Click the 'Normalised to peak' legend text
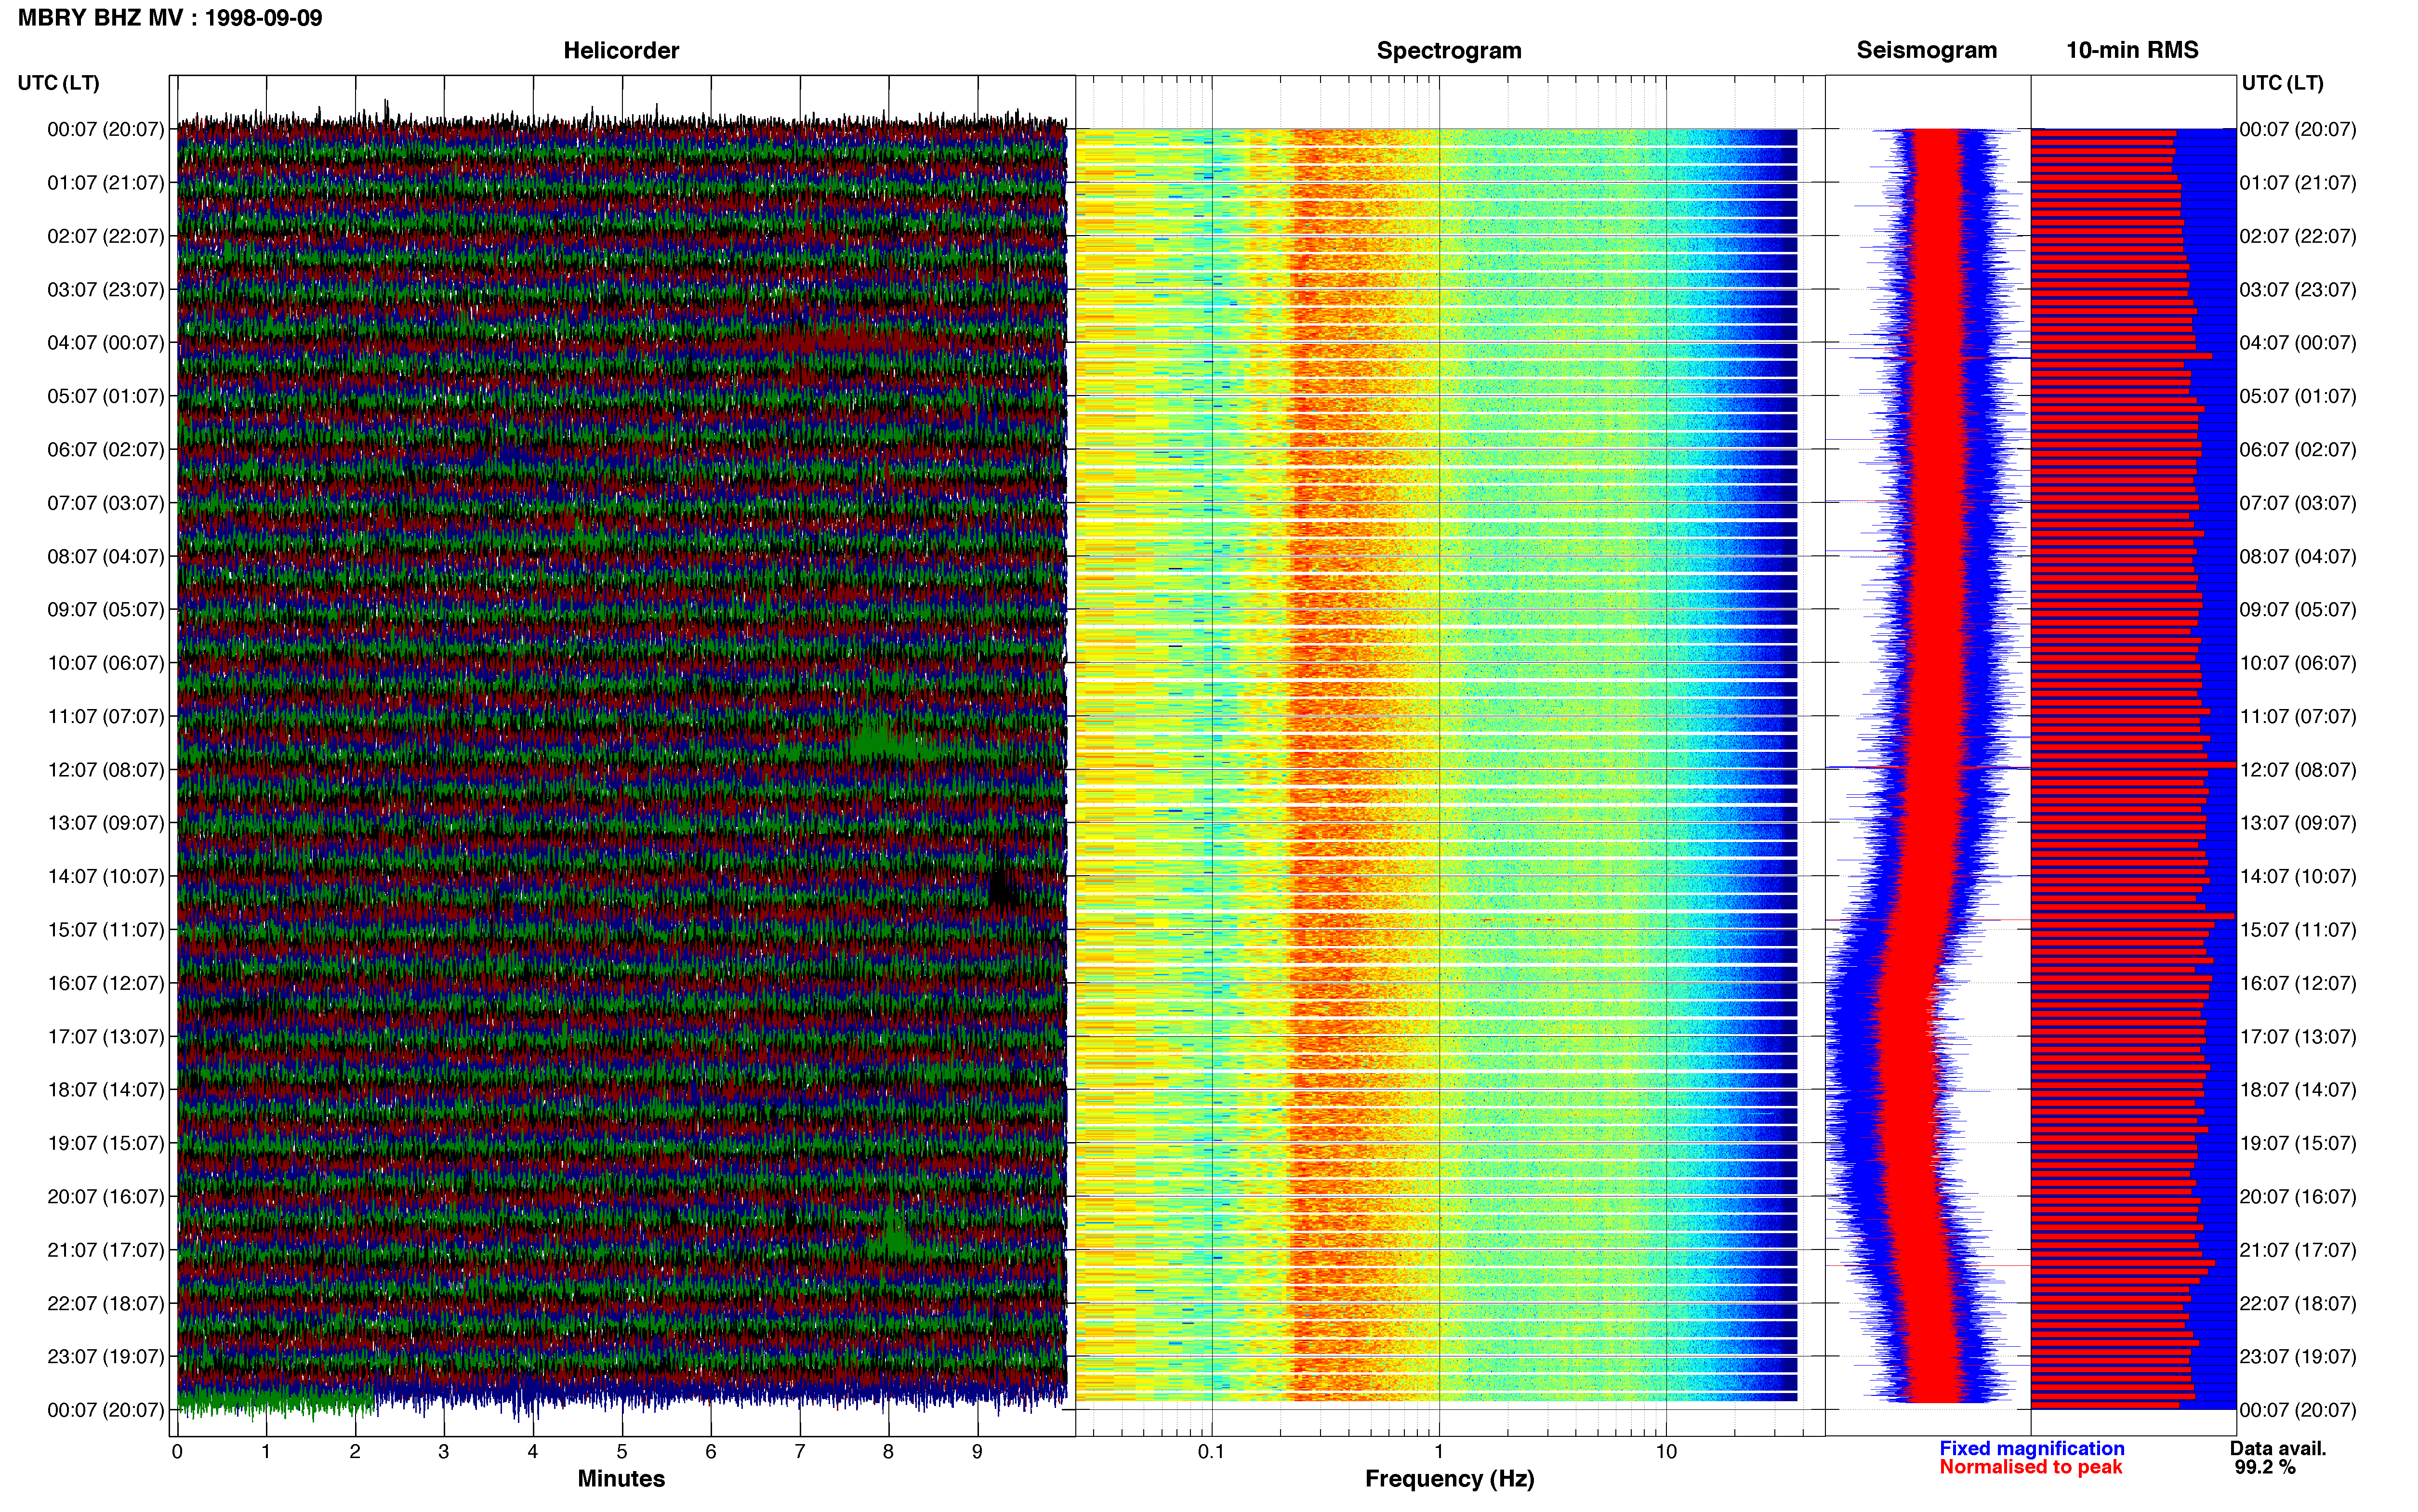This screenshot has height=1512, width=2418. point(2031,1467)
